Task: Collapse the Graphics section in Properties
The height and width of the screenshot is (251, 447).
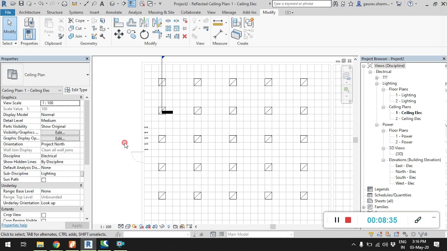Action: click(x=81, y=97)
